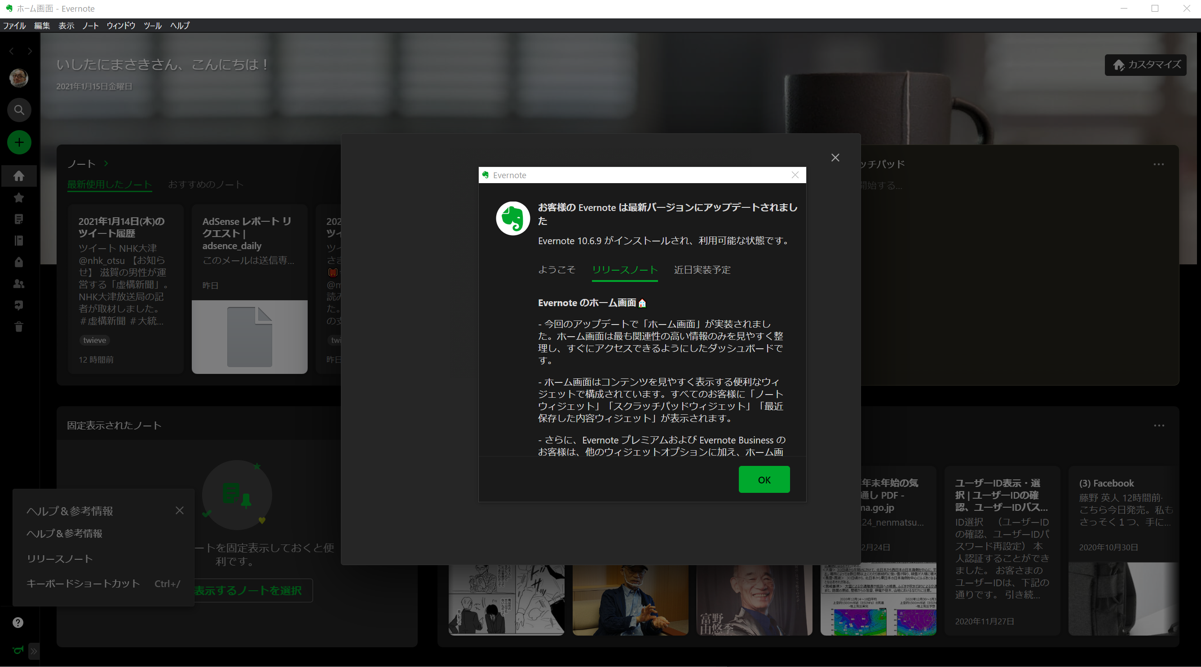
Task: Open the Tags sidebar icon
Action: (19, 262)
